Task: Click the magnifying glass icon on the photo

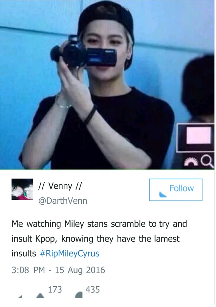Action: pos(207,162)
